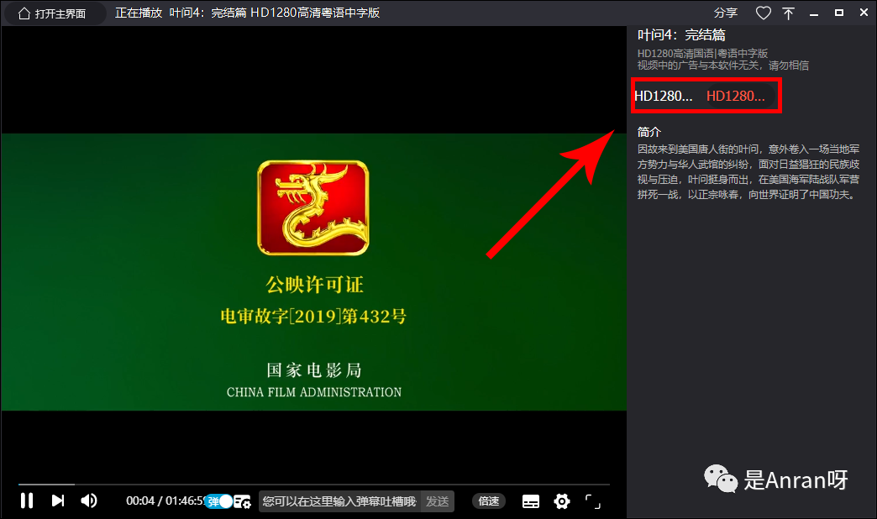Screen dimensions: 877x519
Task: Open the 倍速 playback speed menu
Action: (489, 501)
